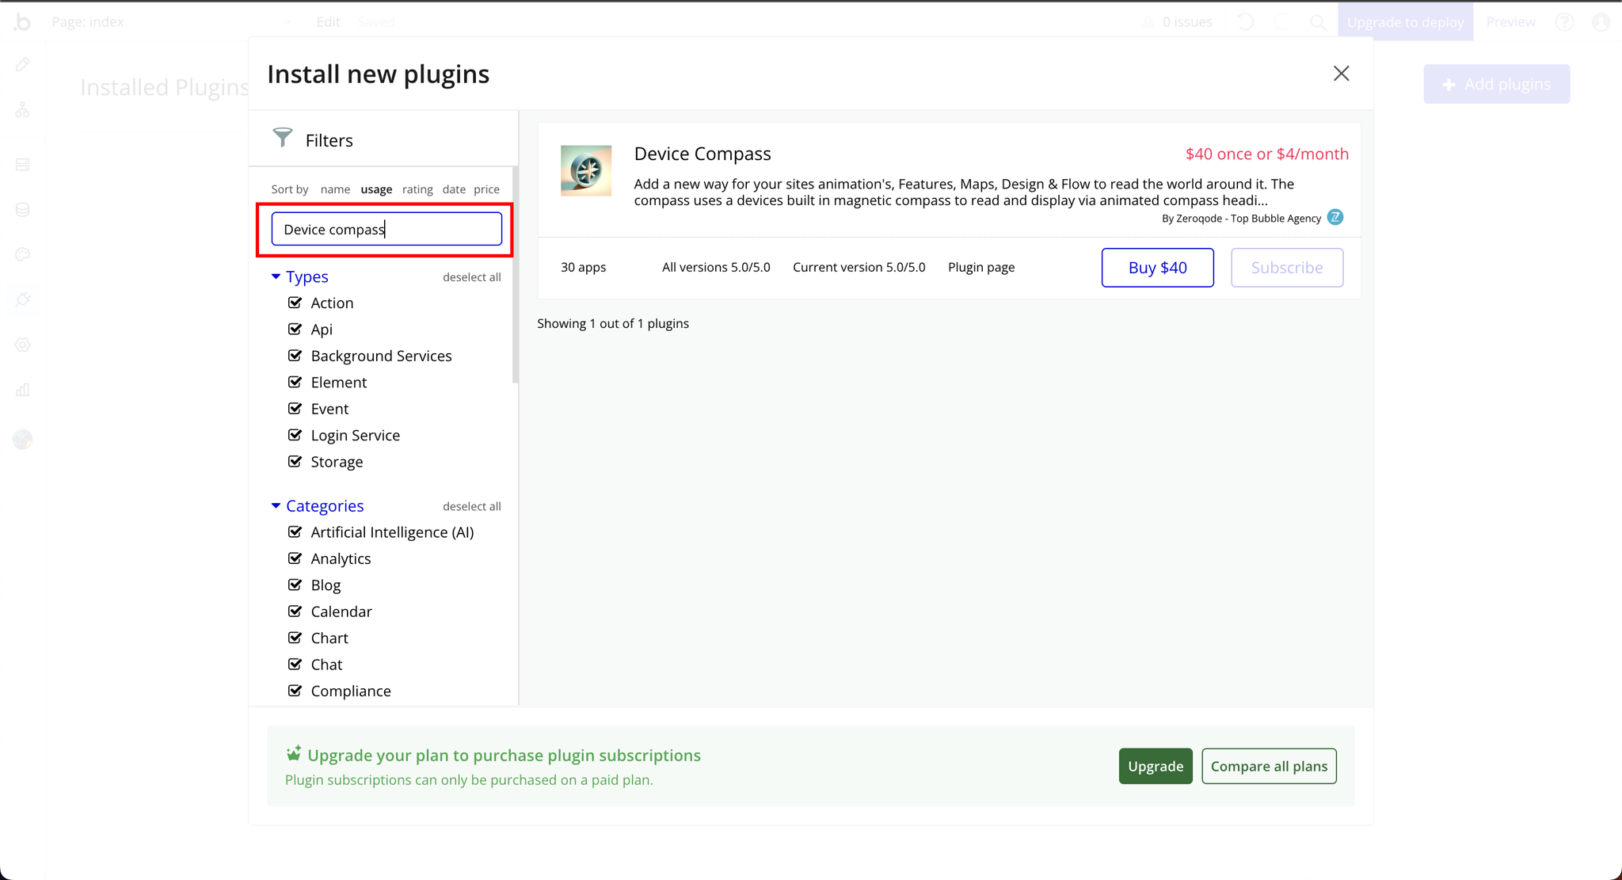Click the Compare all plans button
Viewport: 1622px width, 880px height.
point(1269,766)
